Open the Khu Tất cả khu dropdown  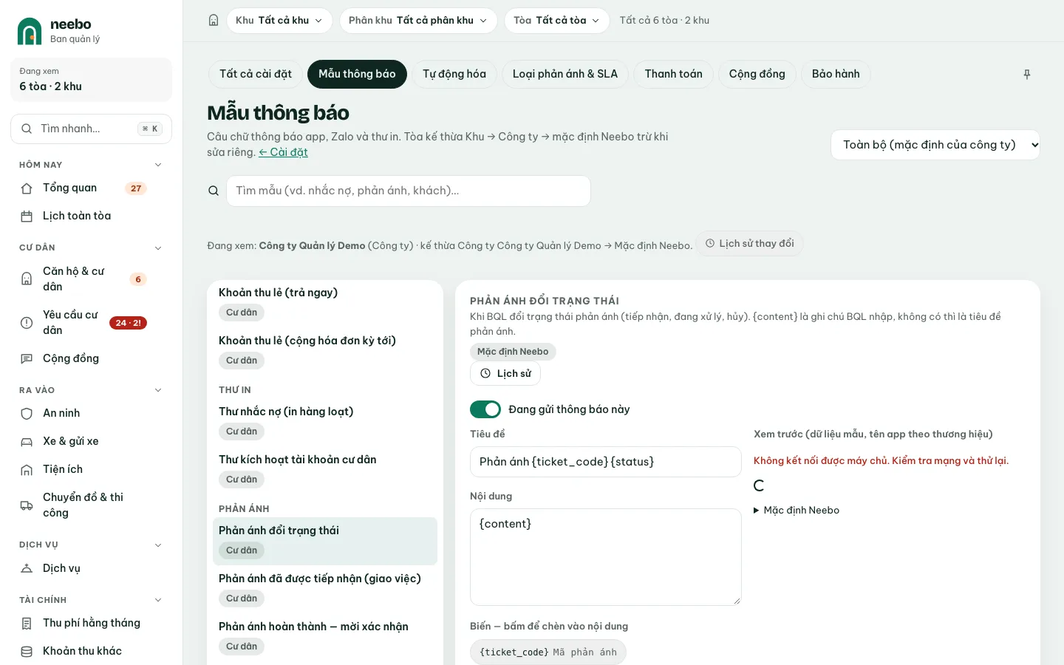coord(279,21)
